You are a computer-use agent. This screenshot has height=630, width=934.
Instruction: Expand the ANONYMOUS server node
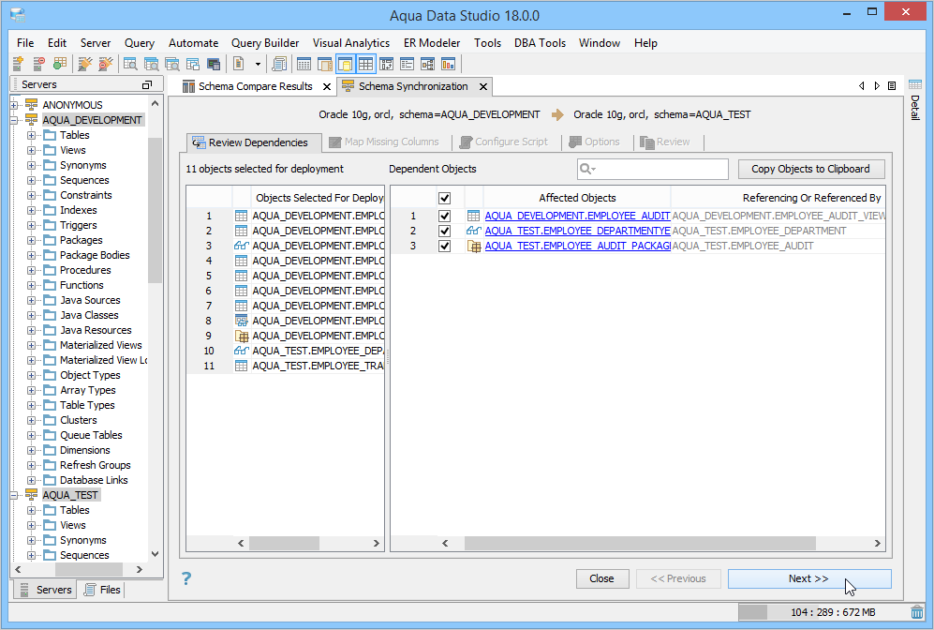coord(14,105)
